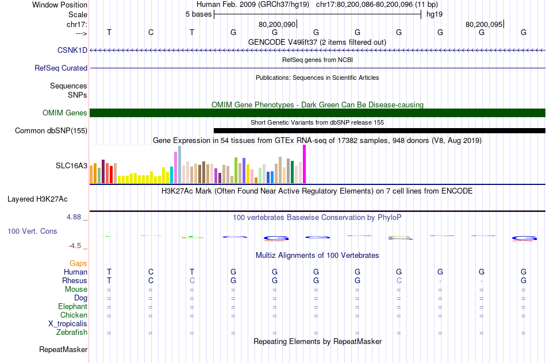
Task: Open Repeating Elements by RepeatMasker title
Action: click(x=318, y=341)
